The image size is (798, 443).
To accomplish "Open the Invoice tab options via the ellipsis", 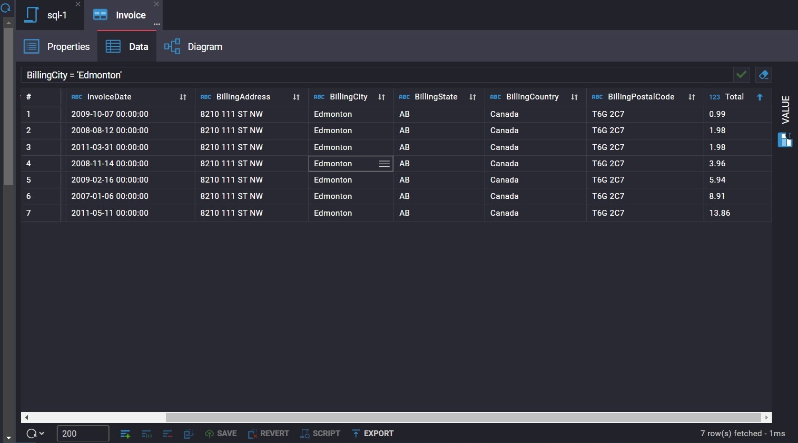I will point(157,25).
